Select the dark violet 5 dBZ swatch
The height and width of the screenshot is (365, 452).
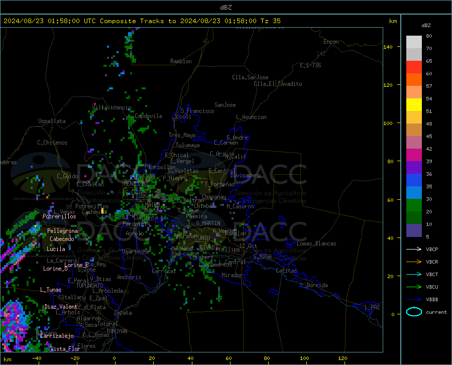(414, 230)
